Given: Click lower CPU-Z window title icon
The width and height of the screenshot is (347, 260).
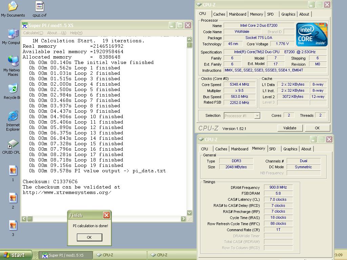Looking at the screenshot, I should coord(201,139).
